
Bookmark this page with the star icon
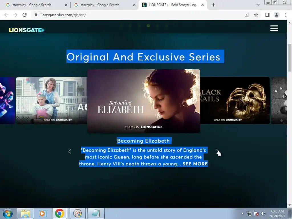pos(256,15)
